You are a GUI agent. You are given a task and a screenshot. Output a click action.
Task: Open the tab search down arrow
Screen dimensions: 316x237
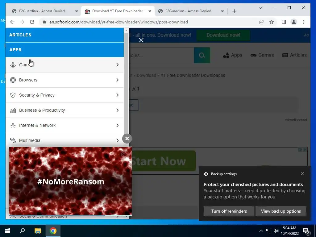(261, 8)
